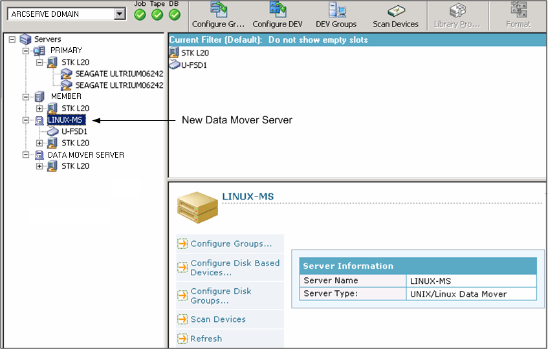Image resolution: width=548 pixels, height=349 pixels.
Task: Expand STK L20 under MEMBER server
Action: coord(39,108)
